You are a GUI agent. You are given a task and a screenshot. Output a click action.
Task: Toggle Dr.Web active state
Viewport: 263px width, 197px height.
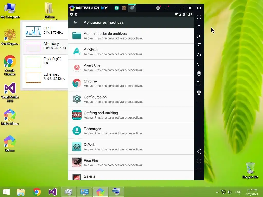coord(131,147)
